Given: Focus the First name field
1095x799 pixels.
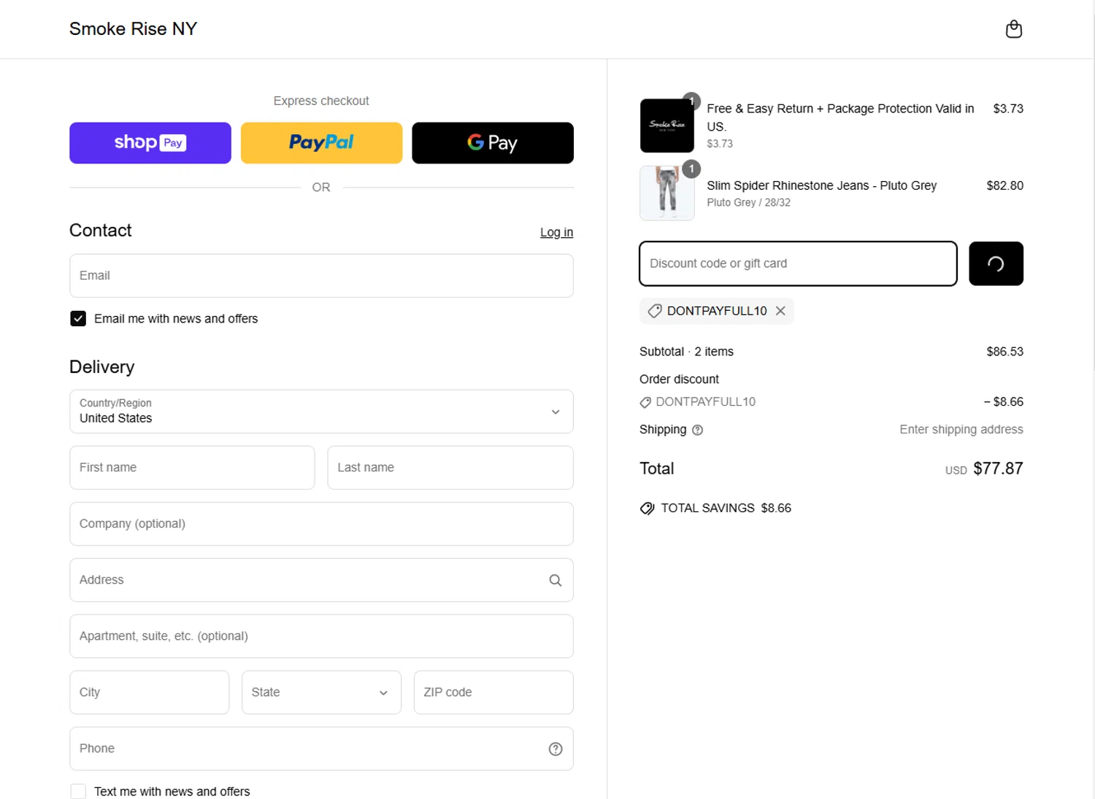Looking at the screenshot, I should (x=192, y=468).
